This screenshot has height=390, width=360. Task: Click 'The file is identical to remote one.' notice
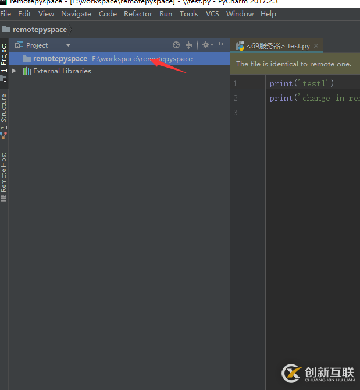(294, 64)
